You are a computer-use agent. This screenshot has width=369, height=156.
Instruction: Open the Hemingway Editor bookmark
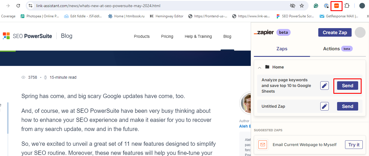click(x=166, y=16)
